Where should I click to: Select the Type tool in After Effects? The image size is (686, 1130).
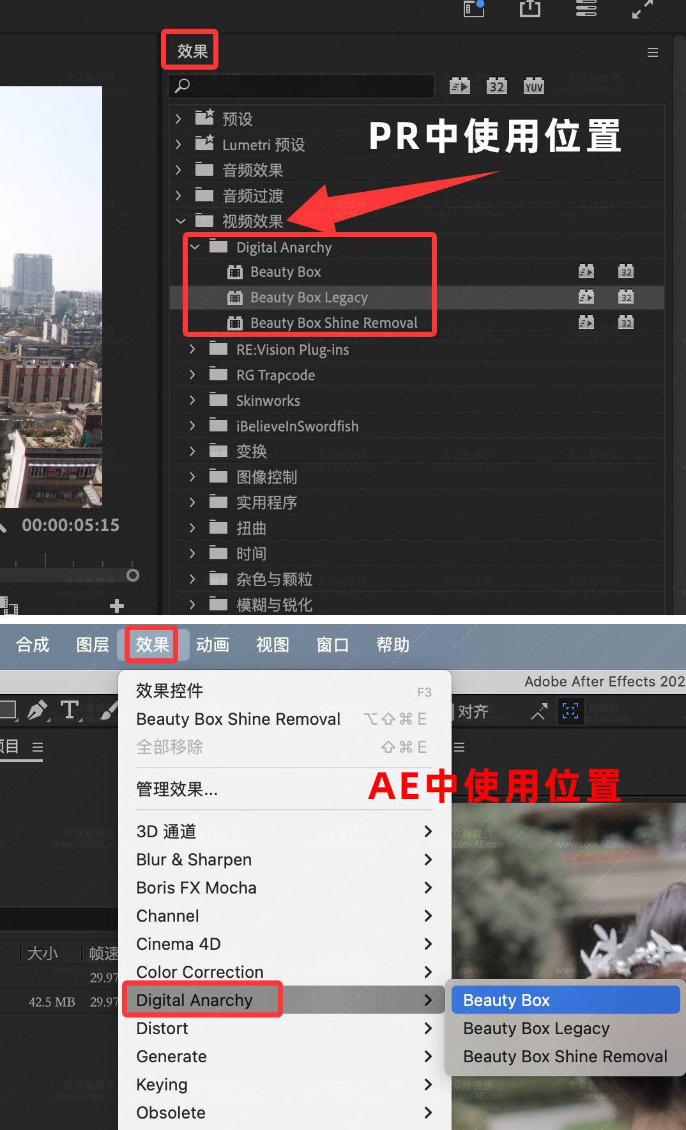point(70,711)
